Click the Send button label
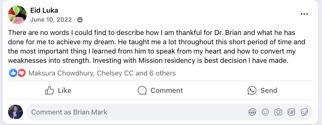 click(269, 90)
